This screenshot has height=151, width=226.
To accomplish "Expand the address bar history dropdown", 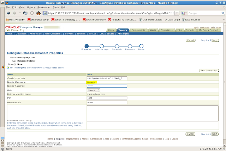I will [x=177, y=13].
